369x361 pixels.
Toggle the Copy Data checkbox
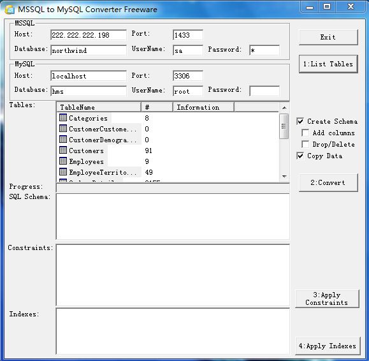[x=300, y=156]
